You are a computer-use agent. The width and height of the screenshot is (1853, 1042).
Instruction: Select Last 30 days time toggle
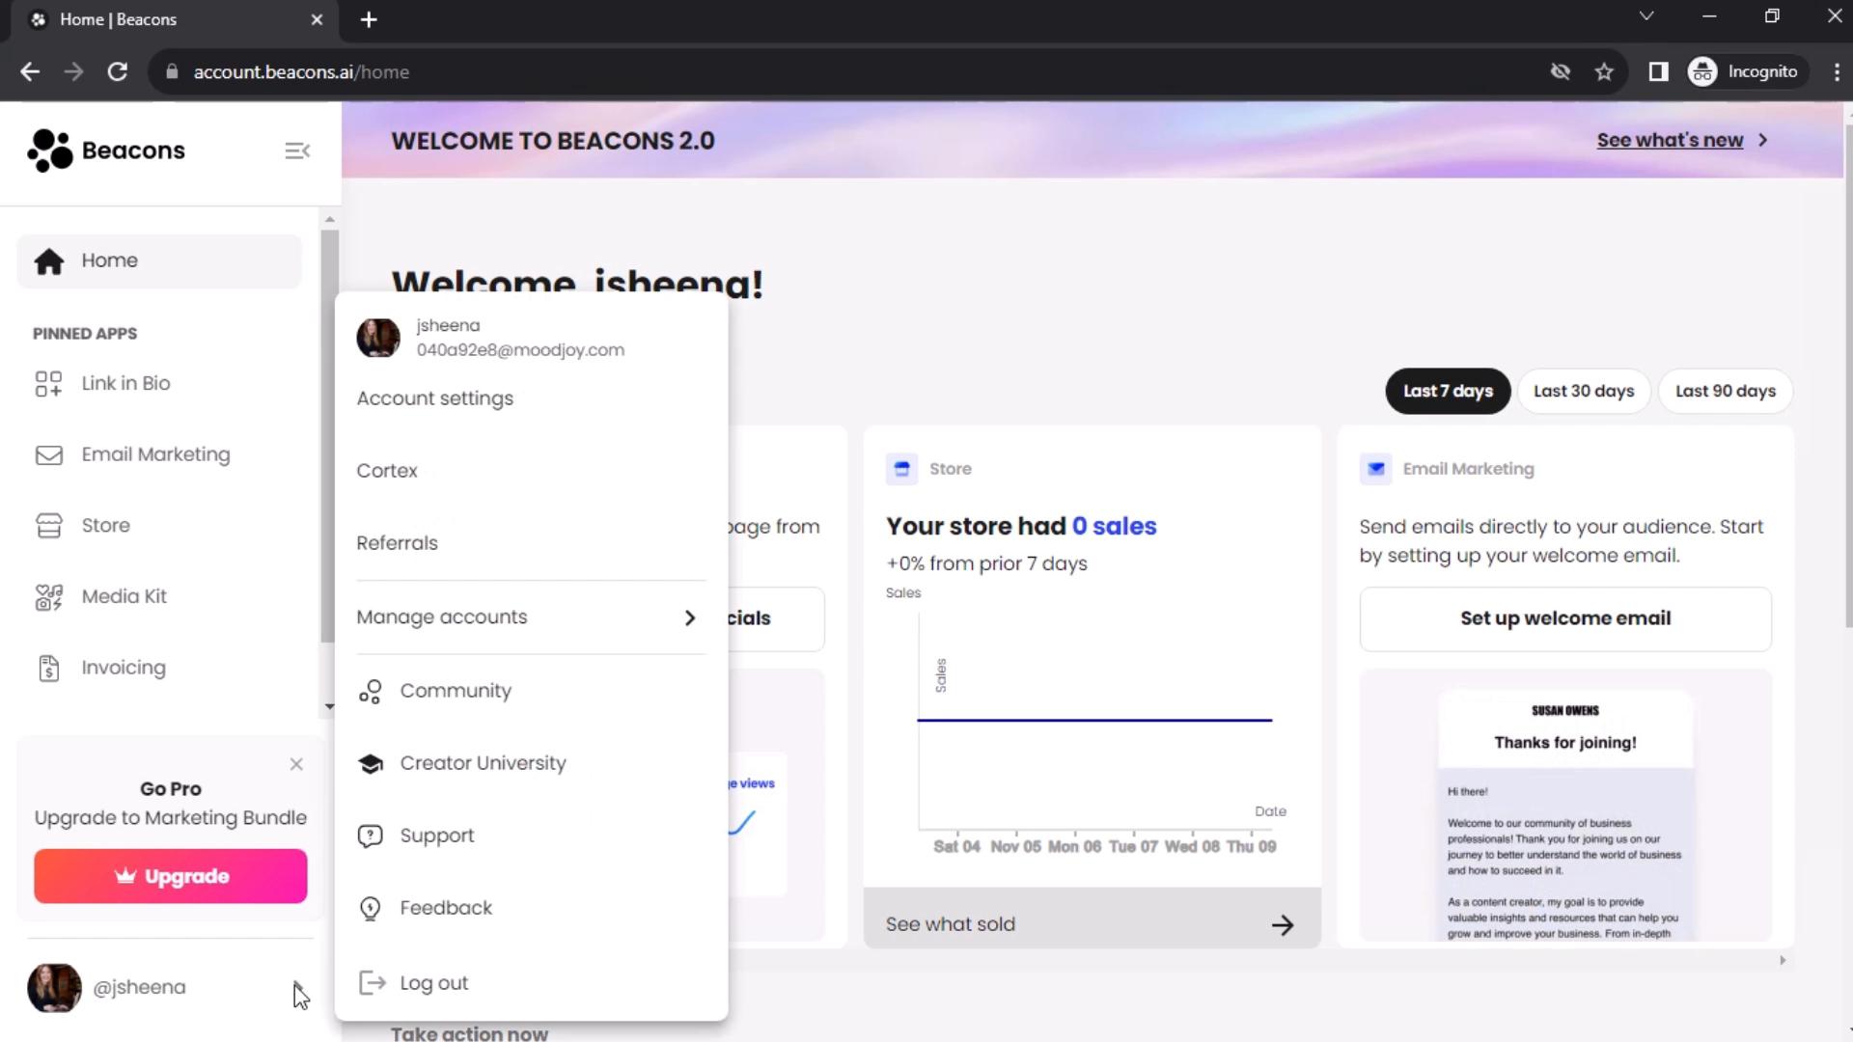1583,391
